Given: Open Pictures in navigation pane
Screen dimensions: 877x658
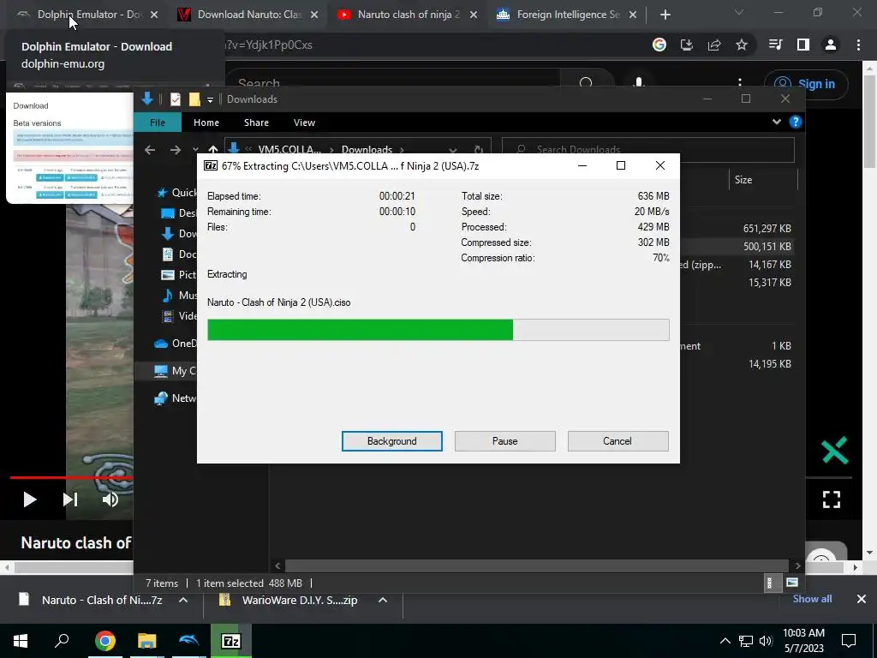Looking at the screenshot, I should [178, 275].
